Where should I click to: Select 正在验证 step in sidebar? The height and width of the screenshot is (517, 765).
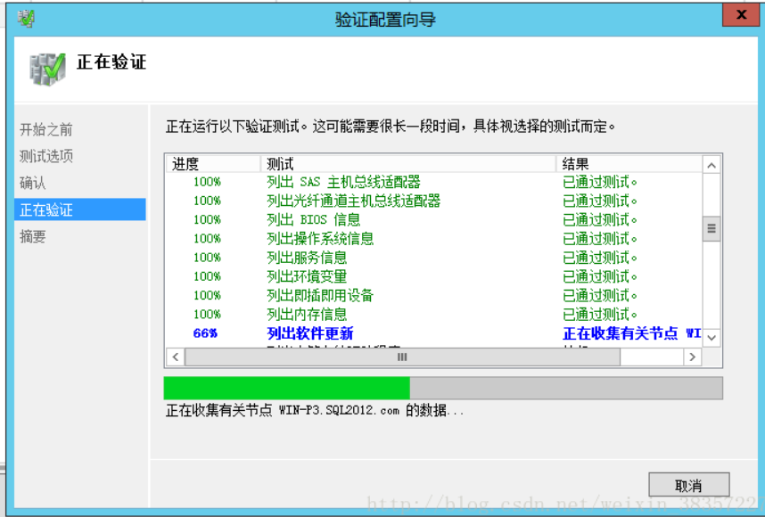pos(46,210)
